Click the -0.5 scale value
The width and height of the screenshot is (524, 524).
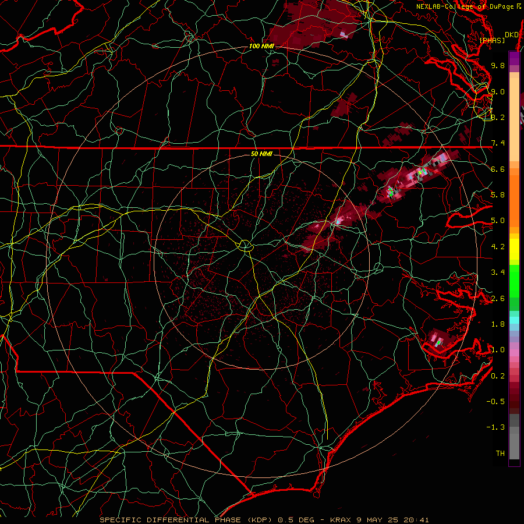[x=495, y=401]
